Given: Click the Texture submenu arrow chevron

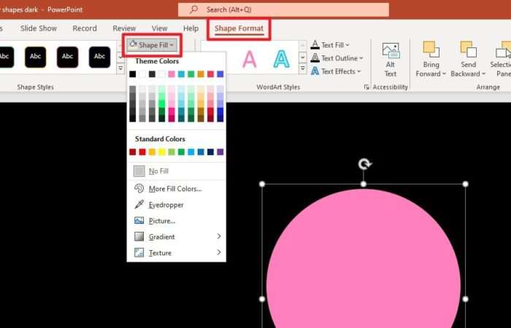Looking at the screenshot, I should [x=219, y=252].
